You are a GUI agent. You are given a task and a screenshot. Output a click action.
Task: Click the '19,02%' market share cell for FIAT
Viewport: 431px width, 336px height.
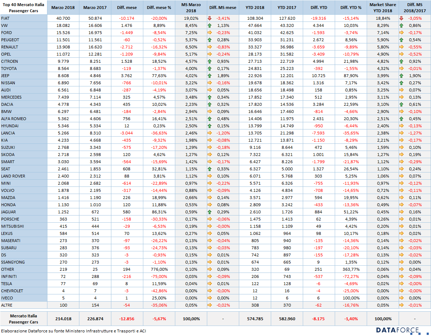(191, 18)
